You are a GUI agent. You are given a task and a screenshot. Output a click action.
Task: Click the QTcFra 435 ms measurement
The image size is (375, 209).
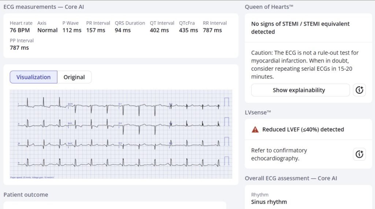click(188, 30)
